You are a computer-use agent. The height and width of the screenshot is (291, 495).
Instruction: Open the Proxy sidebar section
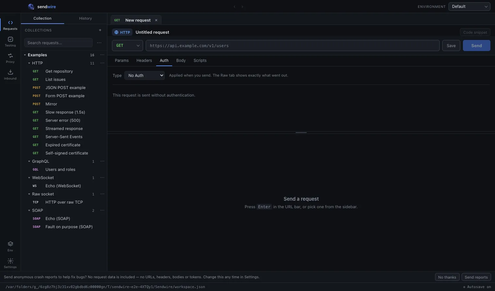(x=10, y=58)
